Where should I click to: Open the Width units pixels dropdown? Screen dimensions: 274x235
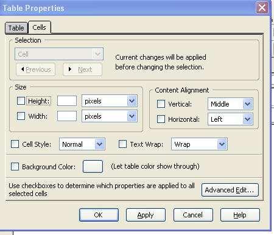click(110, 116)
